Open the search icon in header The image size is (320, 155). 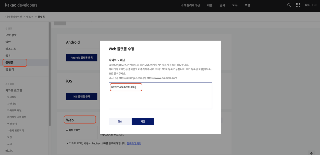click(x=289, y=5)
